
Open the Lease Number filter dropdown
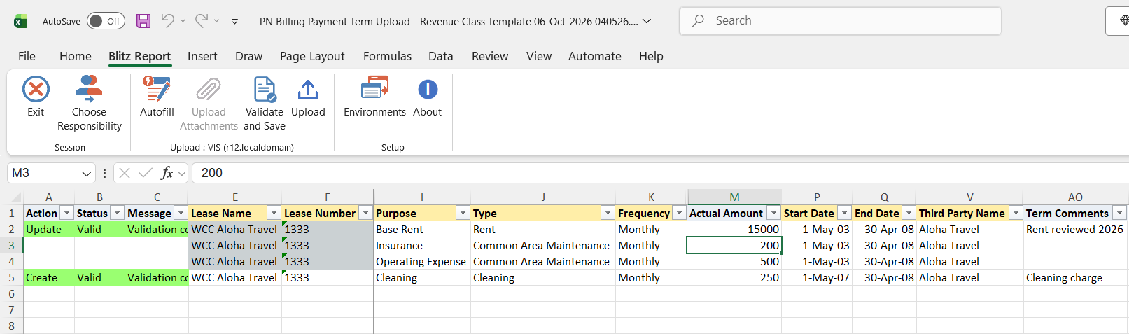[x=365, y=213]
